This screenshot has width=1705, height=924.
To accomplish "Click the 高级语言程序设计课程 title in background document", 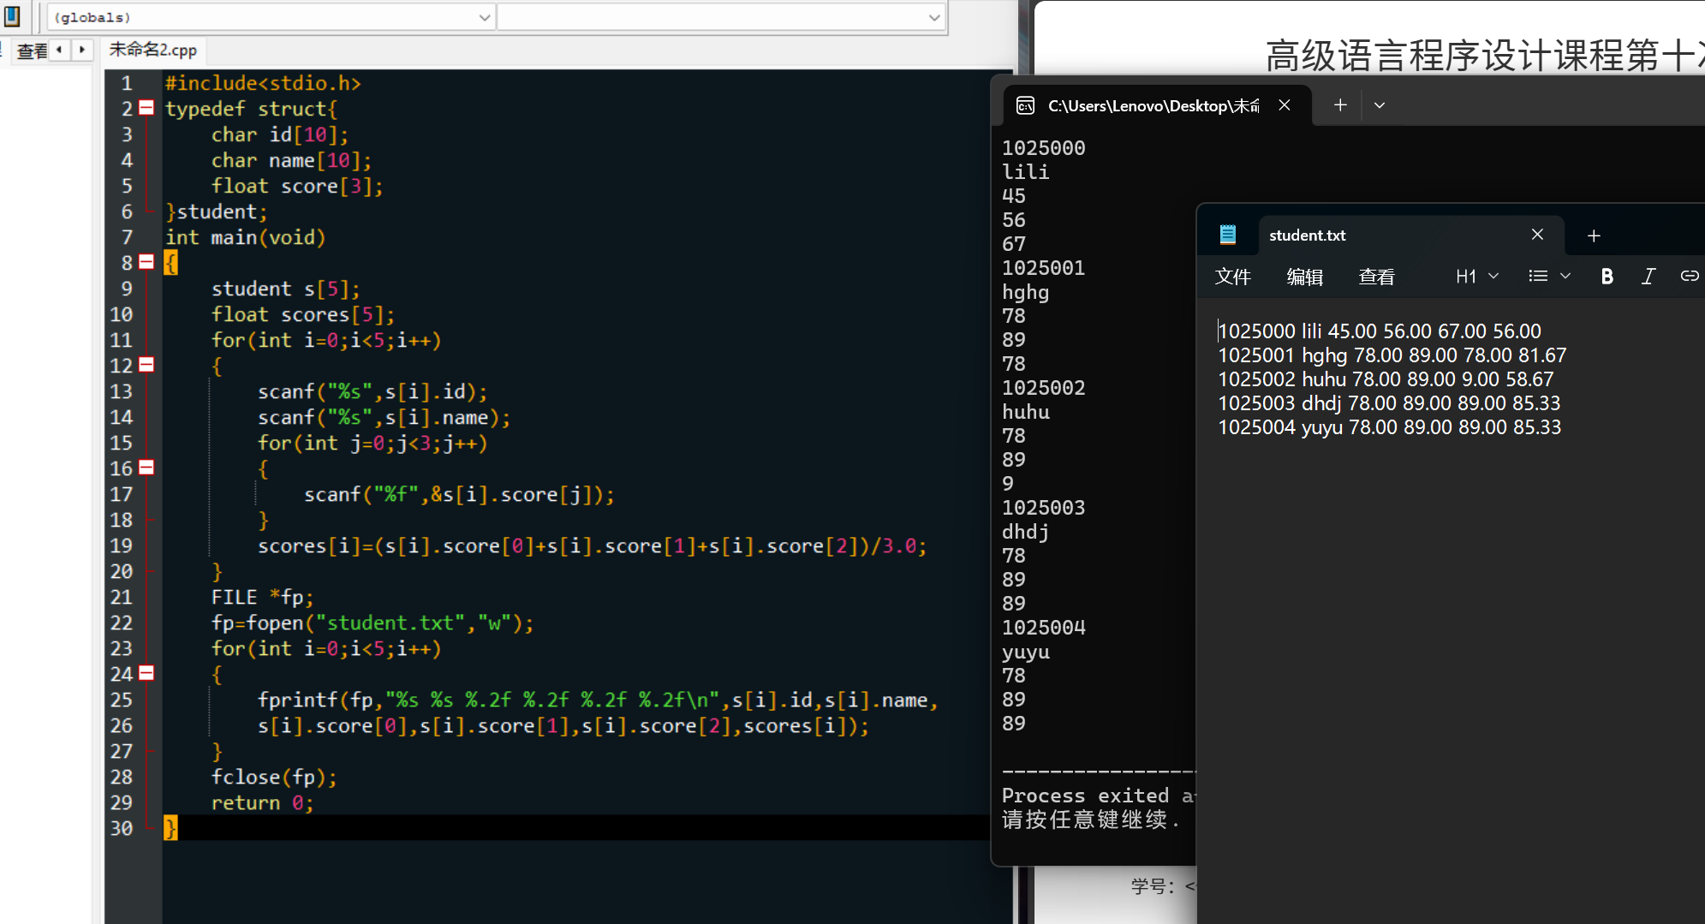I will click(1484, 56).
